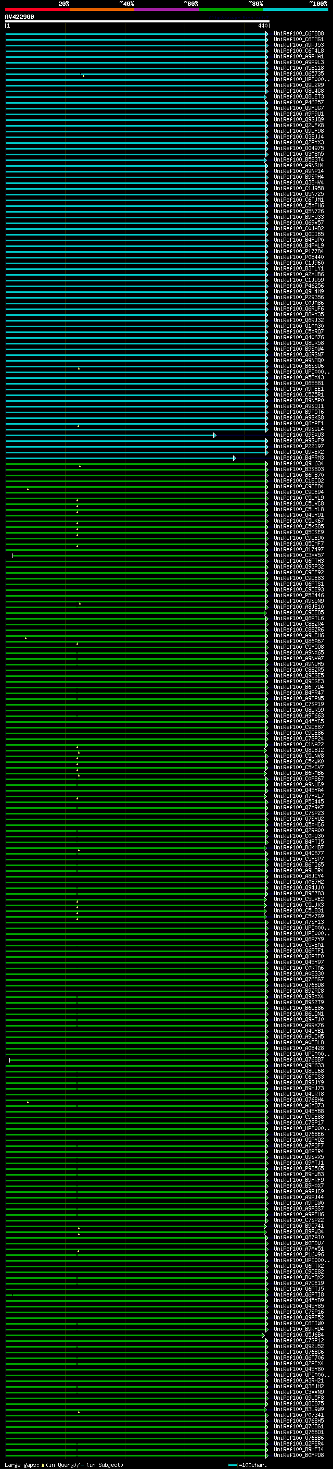
Task: Click the truncated cyan alignment bar for UniRef100_B4FRM3
Action: [121, 458]
